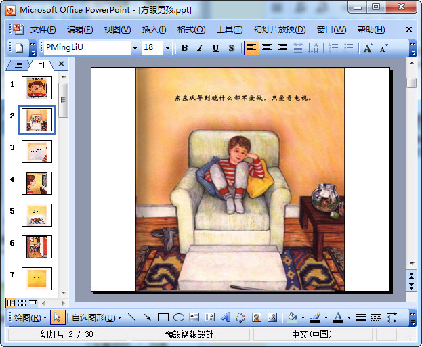
Task: Open the 帮助(H) menu
Action: click(x=371, y=29)
